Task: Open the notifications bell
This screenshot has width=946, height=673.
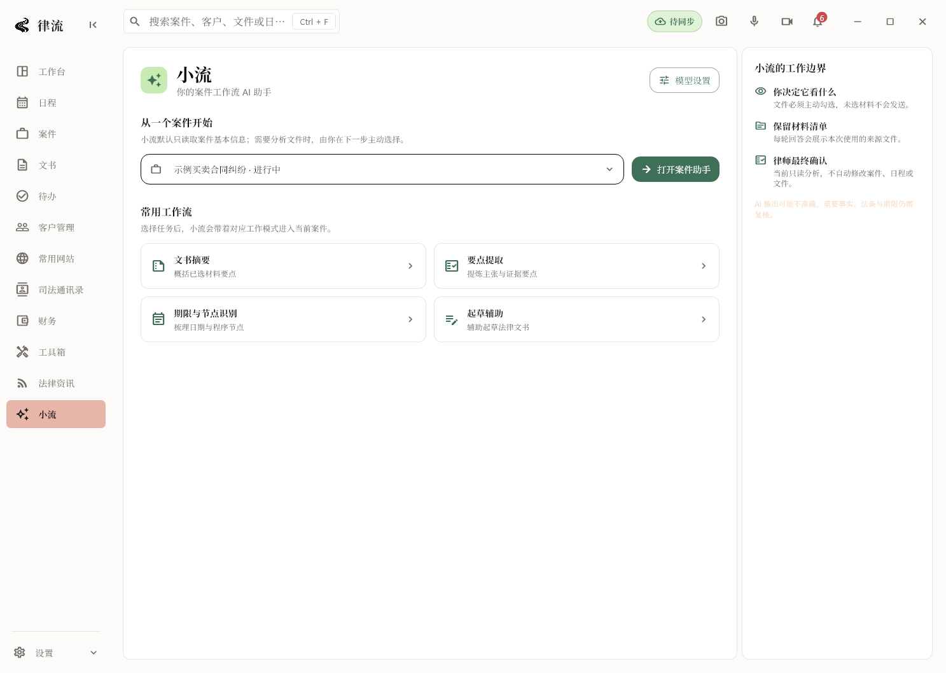Action: (x=817, y=22)
